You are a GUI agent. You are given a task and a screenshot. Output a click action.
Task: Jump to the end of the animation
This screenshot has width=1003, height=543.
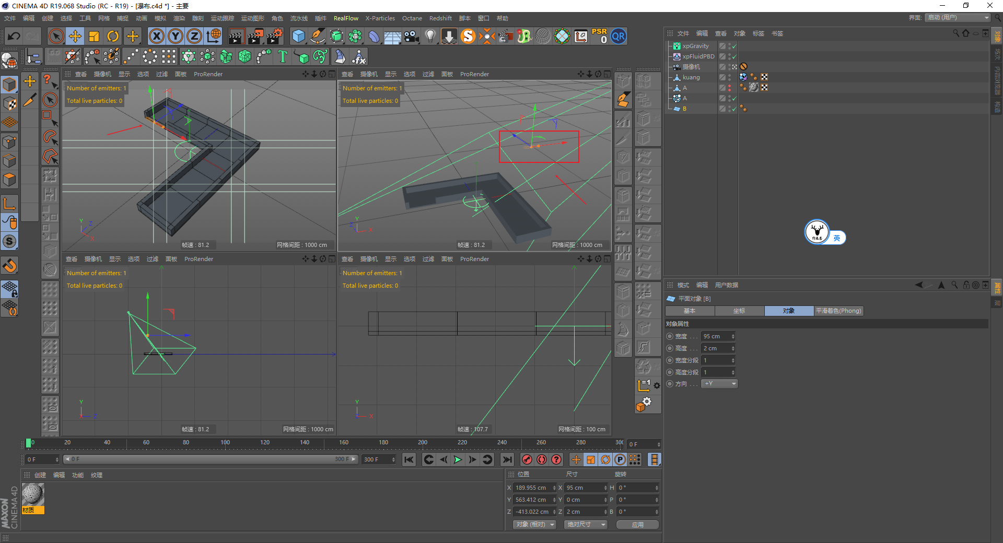(507, 459)
